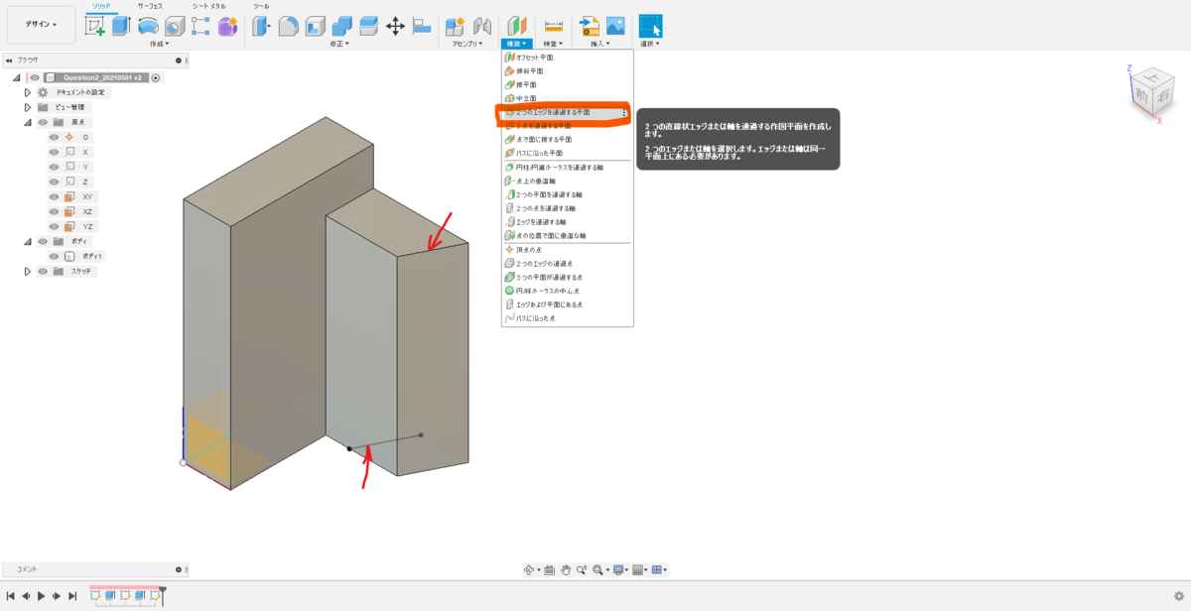
Task: Click the Look At icon in navigation bar
Action: pyautogui.click(x=549, y=570)
